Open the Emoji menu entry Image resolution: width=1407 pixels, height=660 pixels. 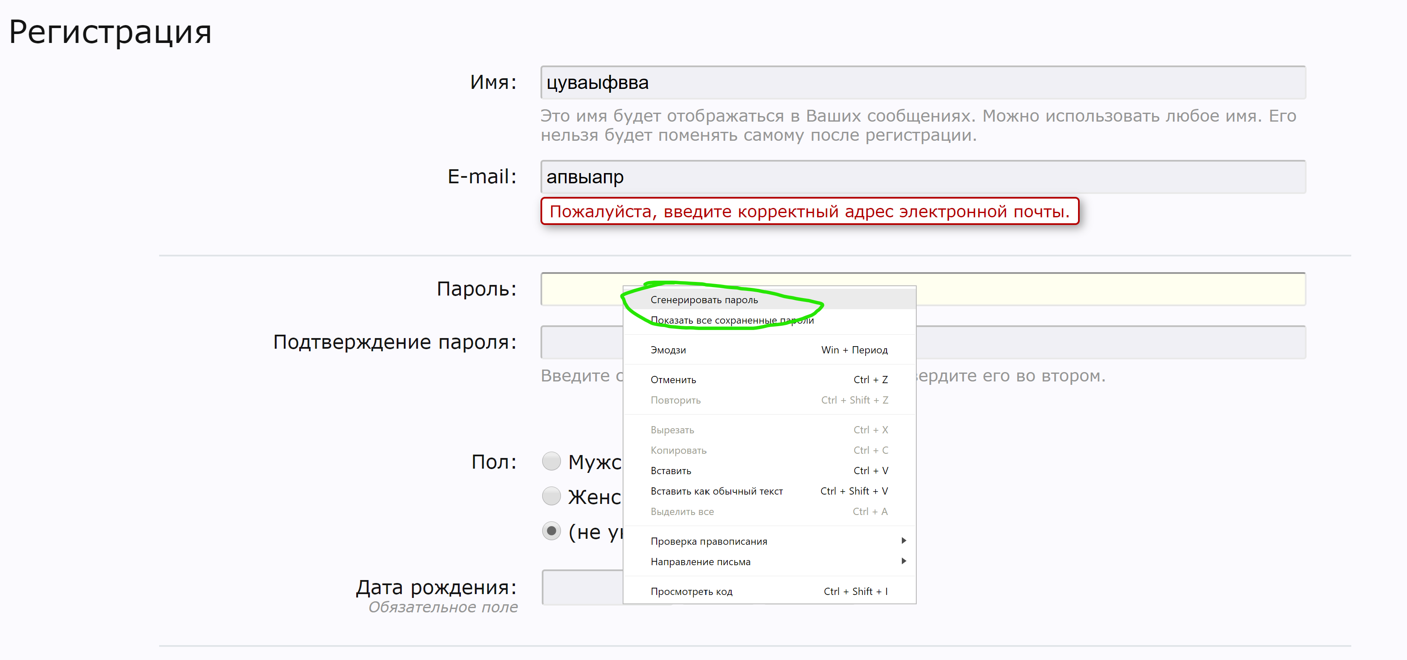[x=668, y=350]
